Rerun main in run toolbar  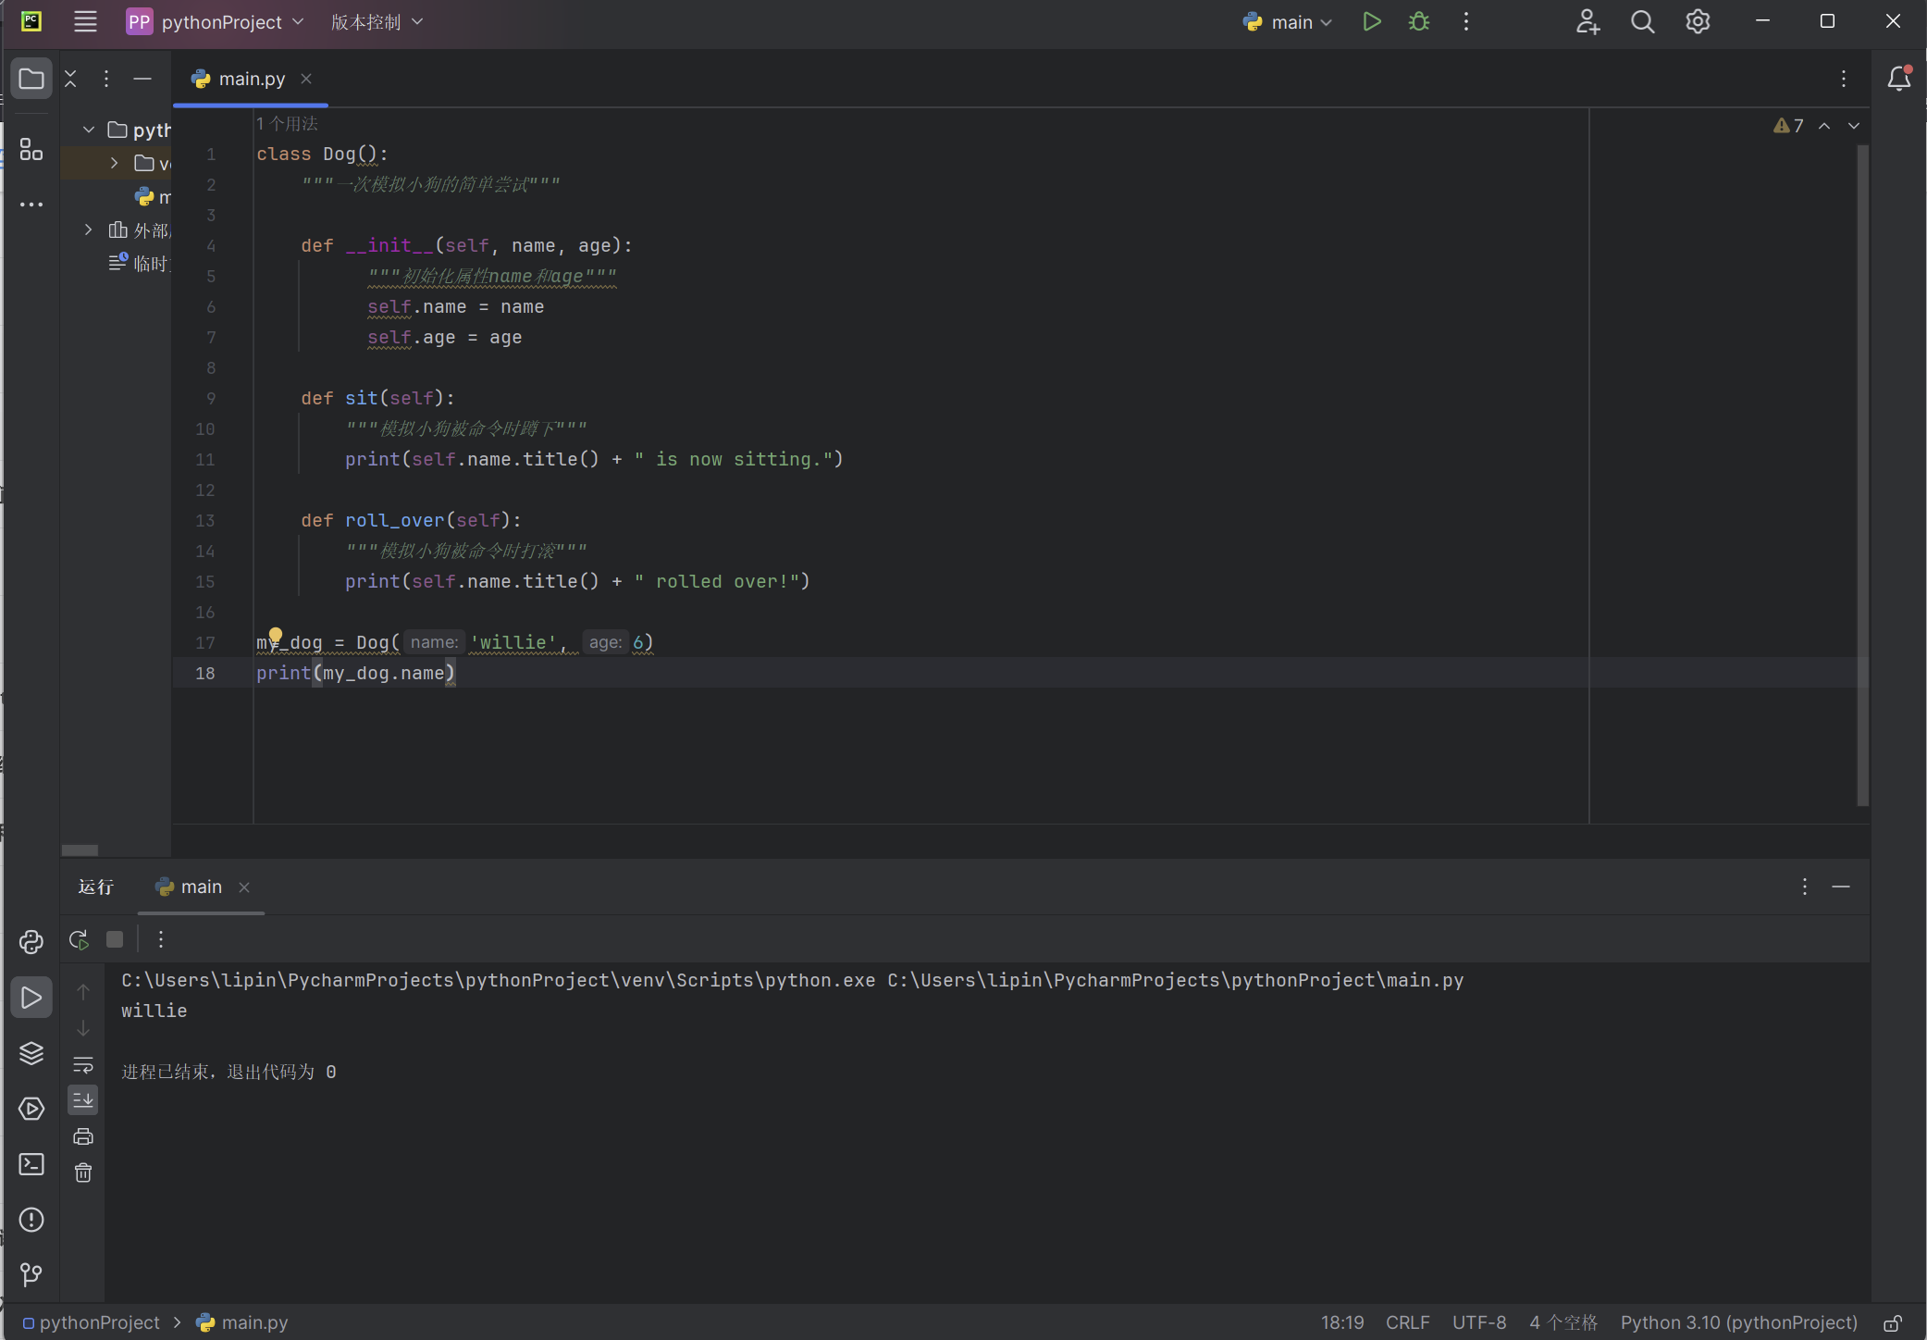79,939
